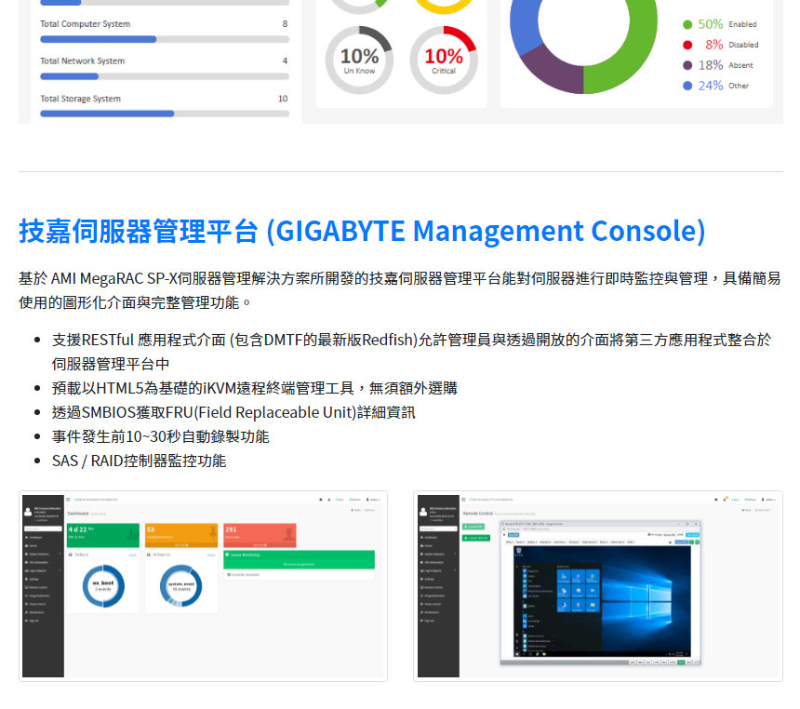Click the '8%' Disabled percentage text
Screen dimensions: 800x709
(713, 45)
